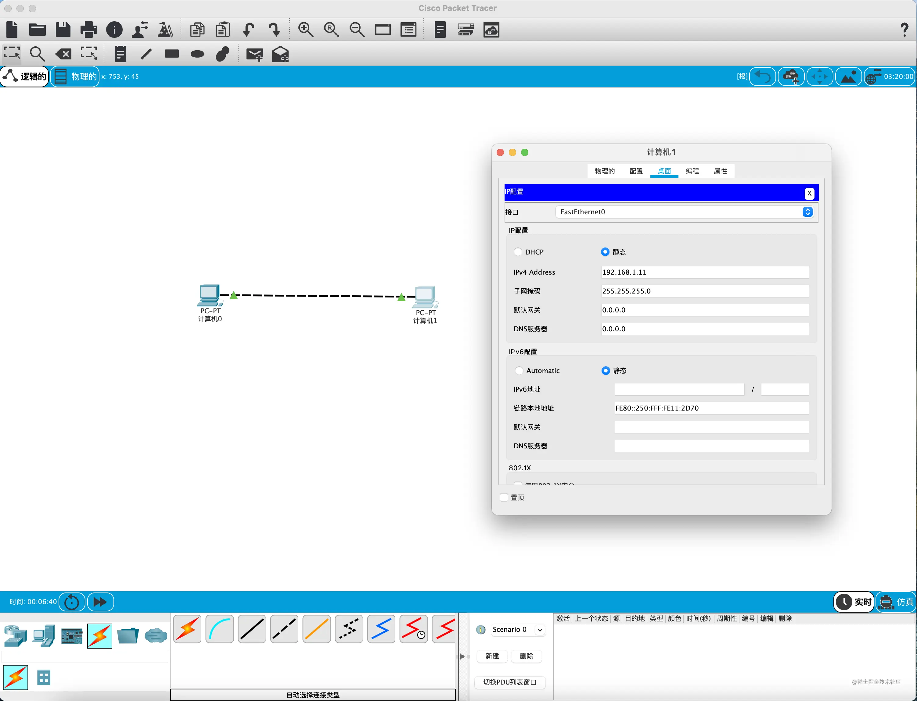Select the IPv6 Automatic radio button
This screenshot has height=701, width=917.
coord(519,371)
